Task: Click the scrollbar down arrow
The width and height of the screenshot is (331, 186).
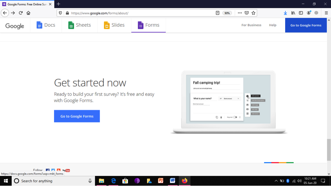Action: (329, 174)
